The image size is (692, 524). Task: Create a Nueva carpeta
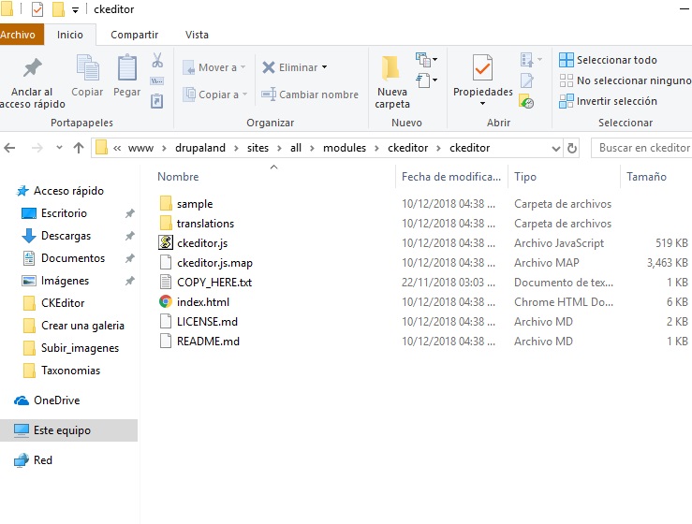(x=392, y=82)
